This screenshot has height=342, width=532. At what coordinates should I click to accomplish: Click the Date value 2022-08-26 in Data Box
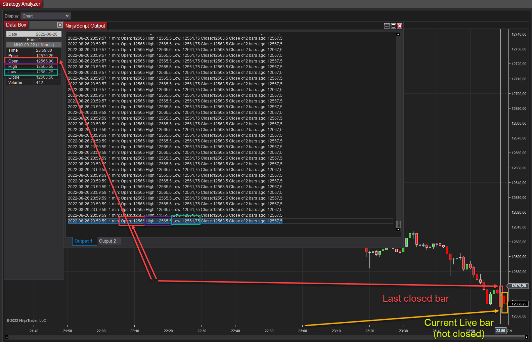(47, 34)
